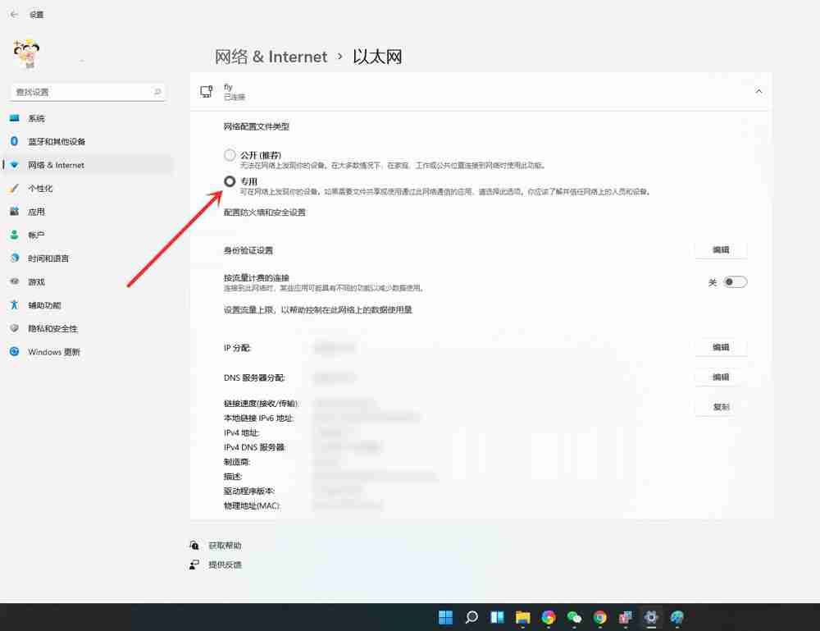The height and width of the screenshot is (631, 820).
Task: Edit the 身份验证设置
Action: tap(720, 249)
